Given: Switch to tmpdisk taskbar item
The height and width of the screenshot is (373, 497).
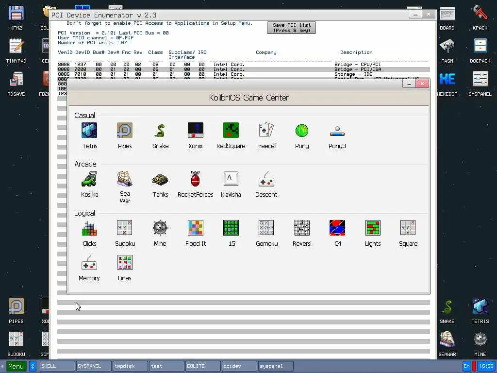Looking at the screenshot, I should pyautogui.click(x=130, y=366).
